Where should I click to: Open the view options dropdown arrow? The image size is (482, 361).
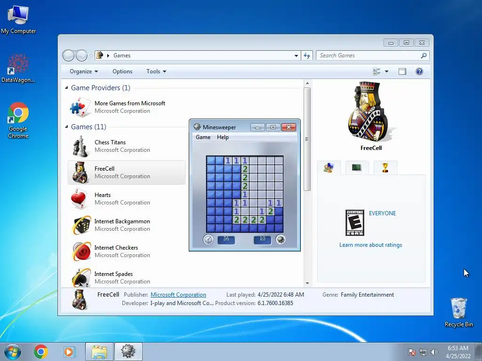point(387,71)
